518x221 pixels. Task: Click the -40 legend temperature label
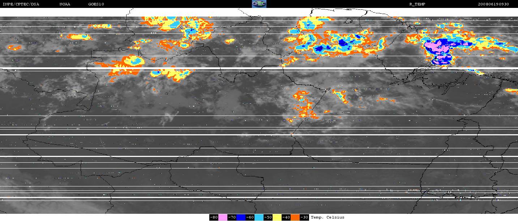click(286, 217)
